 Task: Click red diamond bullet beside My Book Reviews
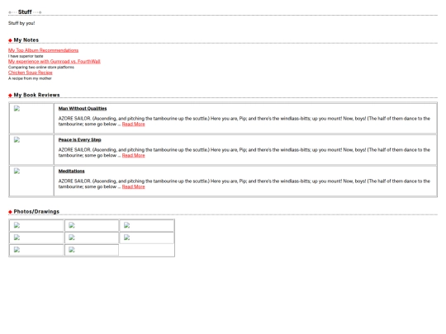point(10,96)
